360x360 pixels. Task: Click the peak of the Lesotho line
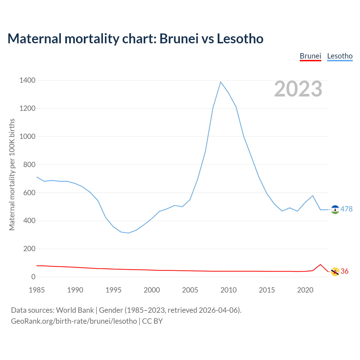pyautogui.click(x=221, y=82)
